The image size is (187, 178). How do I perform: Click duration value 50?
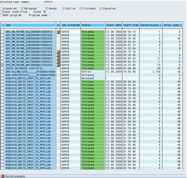coord(159,68)
